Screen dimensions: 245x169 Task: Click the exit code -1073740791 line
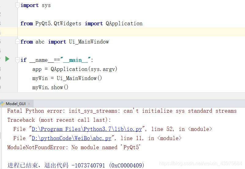pyautogui.click(x=76, y=165)
